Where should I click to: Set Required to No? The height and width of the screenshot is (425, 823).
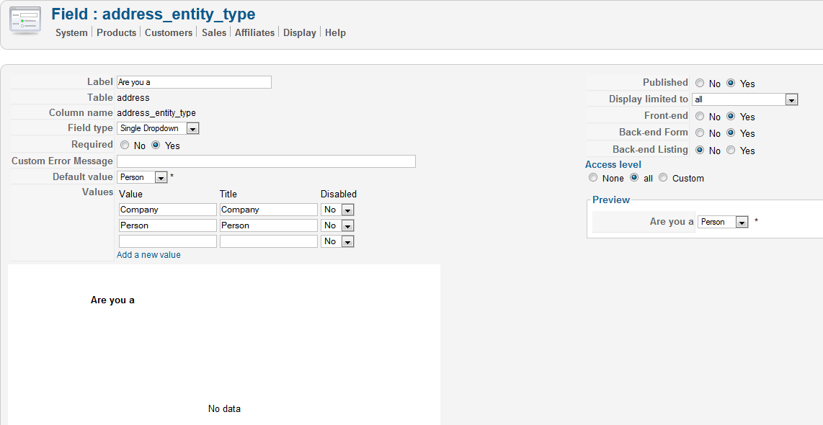click(x=124, y=146)
